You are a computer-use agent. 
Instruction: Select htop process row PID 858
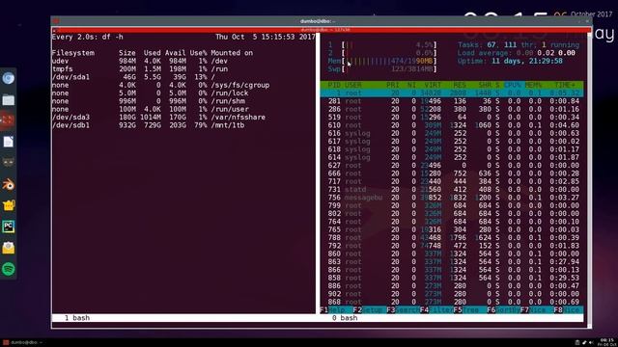[452, 278]
